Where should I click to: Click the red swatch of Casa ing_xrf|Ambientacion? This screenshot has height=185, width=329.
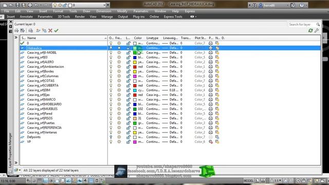(135, 67)
